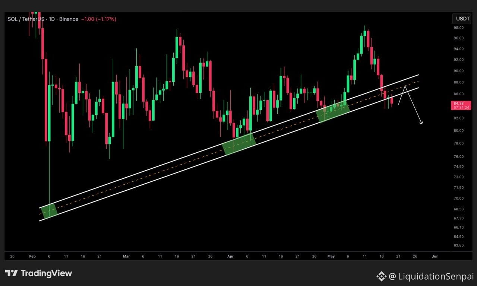Click the 74.50 price axis label
The width and height of the screenshot is (477, 286).
coord(458,166)
